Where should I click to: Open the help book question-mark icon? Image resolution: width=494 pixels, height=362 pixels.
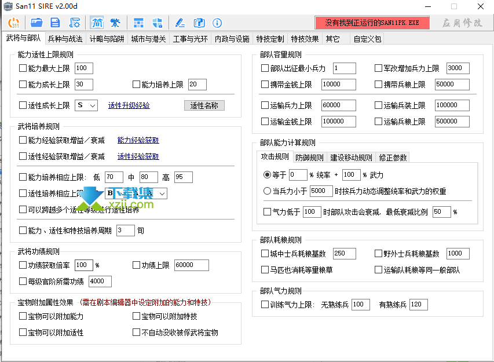click(199, 23)
